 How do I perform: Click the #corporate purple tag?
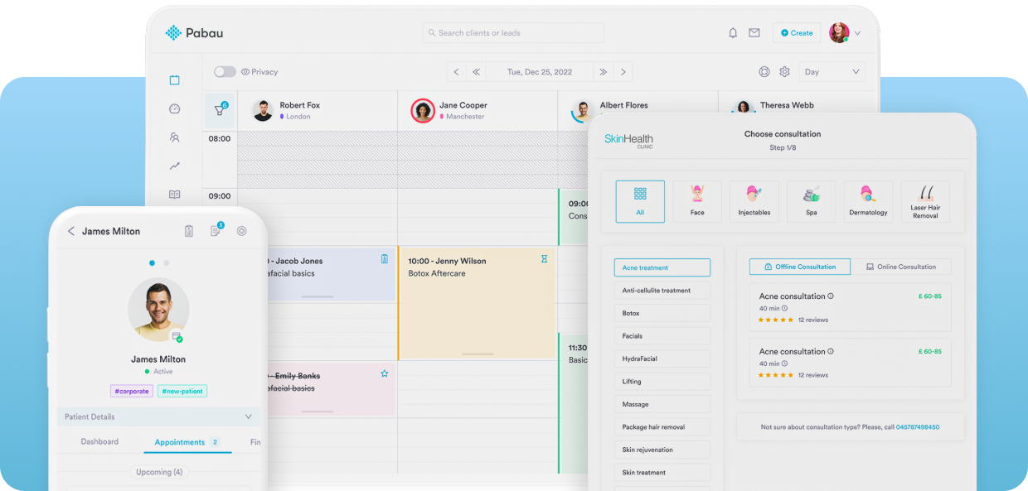132,391
